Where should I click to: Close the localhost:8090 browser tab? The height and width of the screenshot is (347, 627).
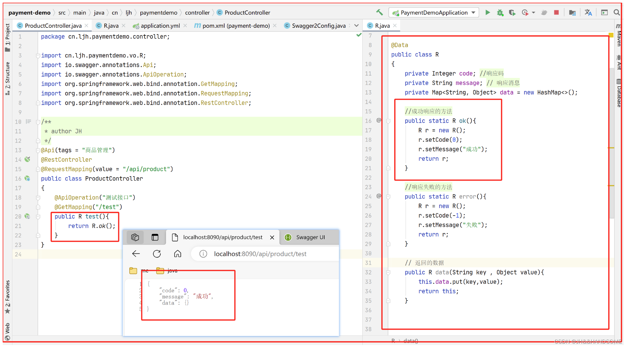point(272,237)
